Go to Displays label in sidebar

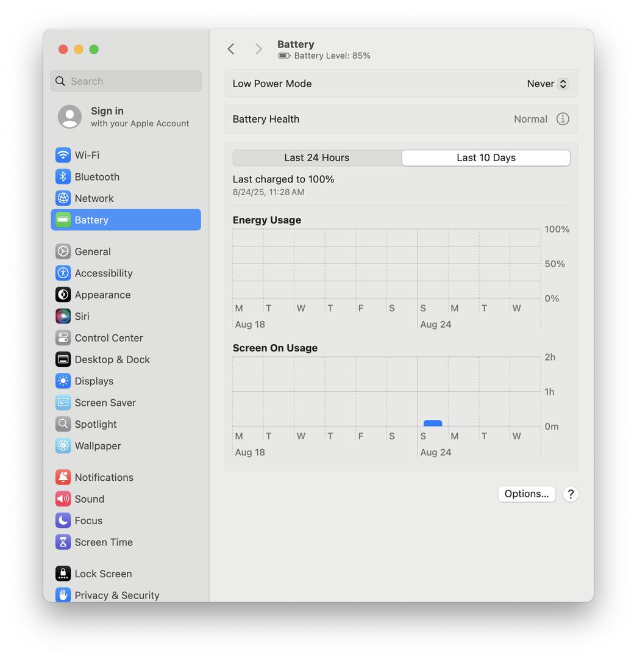(94, 381)
